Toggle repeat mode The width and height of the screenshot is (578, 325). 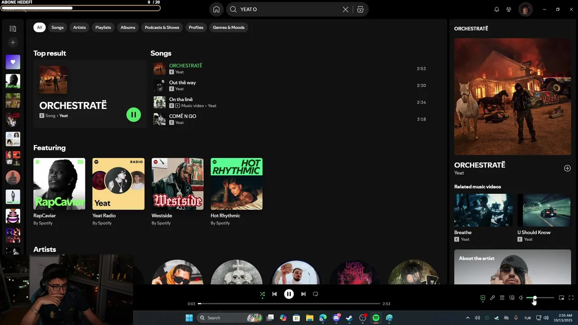[x=316, y=294]
